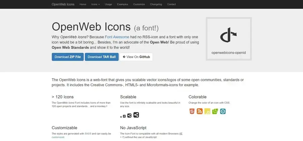303x141 pixels.
Task: Follow the customized link
Action: click(58, 137)
